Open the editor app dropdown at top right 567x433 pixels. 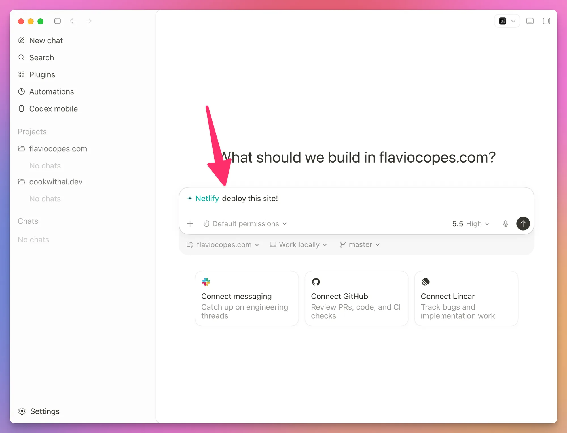coord(507,21)
